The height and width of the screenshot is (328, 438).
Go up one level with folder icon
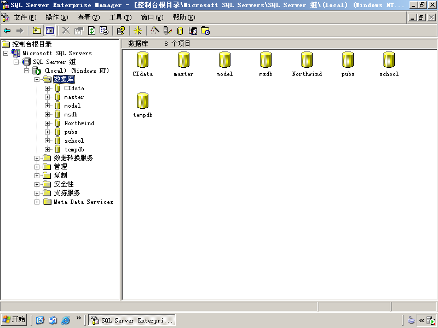pos(37,31)
